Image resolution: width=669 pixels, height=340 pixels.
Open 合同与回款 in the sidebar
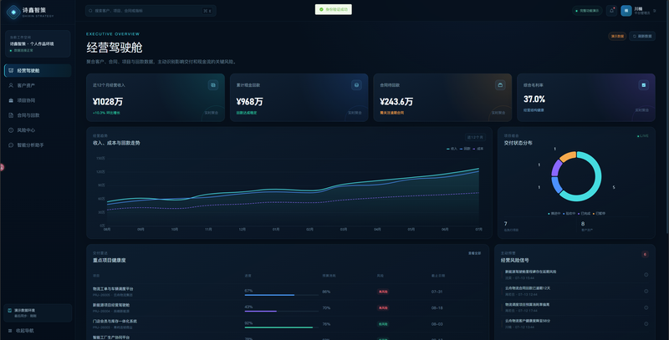38,115
